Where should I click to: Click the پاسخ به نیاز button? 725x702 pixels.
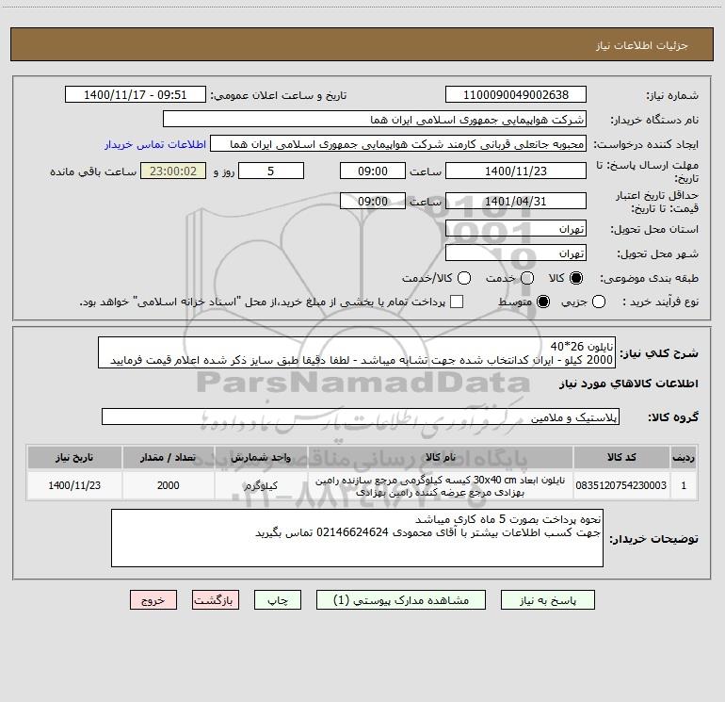[x=548, y=600]
